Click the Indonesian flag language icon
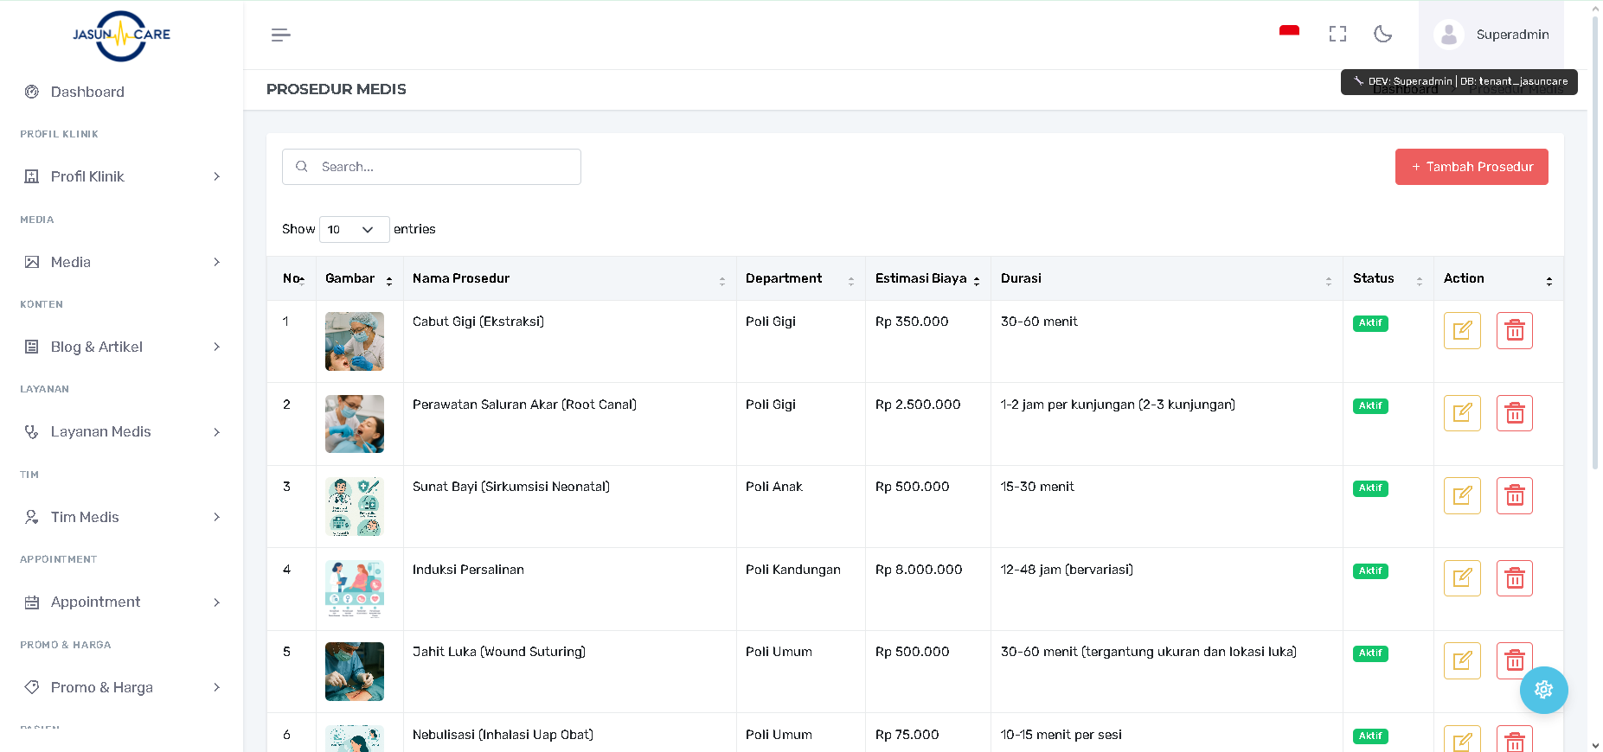The width and height of the screenshot is (1603, 752). point(1289,32)
